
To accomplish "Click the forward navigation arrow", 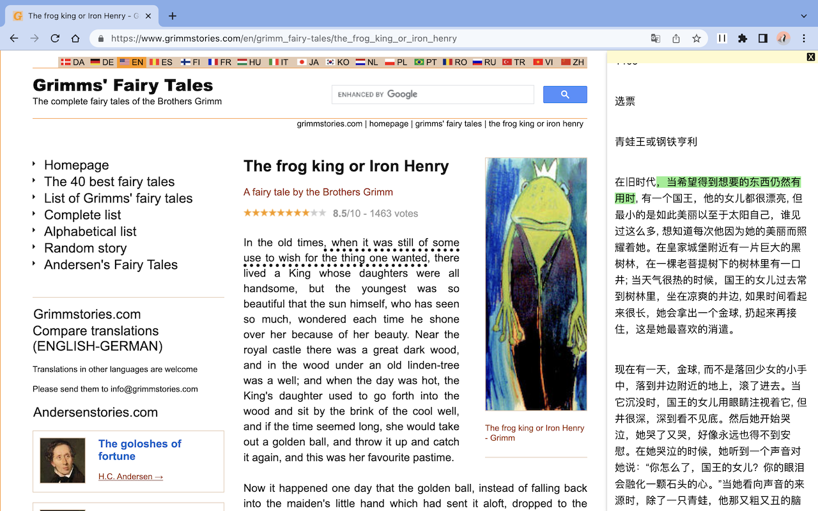I will [x=35, y=38].
